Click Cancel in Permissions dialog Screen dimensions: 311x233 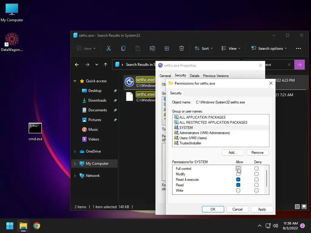click(238, 209)
